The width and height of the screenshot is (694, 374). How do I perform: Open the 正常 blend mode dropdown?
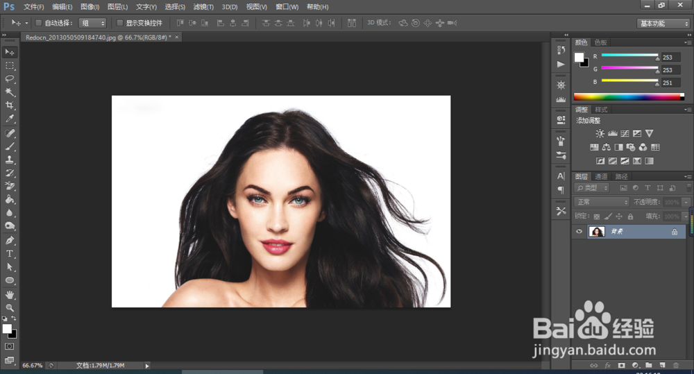pyautogui.click(x=602, y=202)
